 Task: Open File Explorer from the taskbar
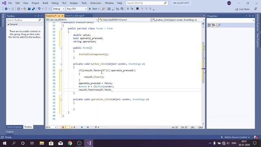[x=42, y=143]
